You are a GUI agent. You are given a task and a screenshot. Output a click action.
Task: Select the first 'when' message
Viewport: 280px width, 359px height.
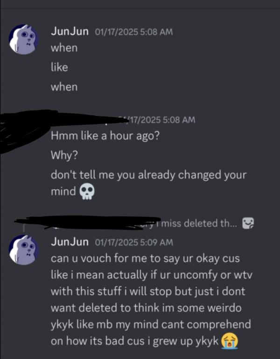tap(64, 48)
